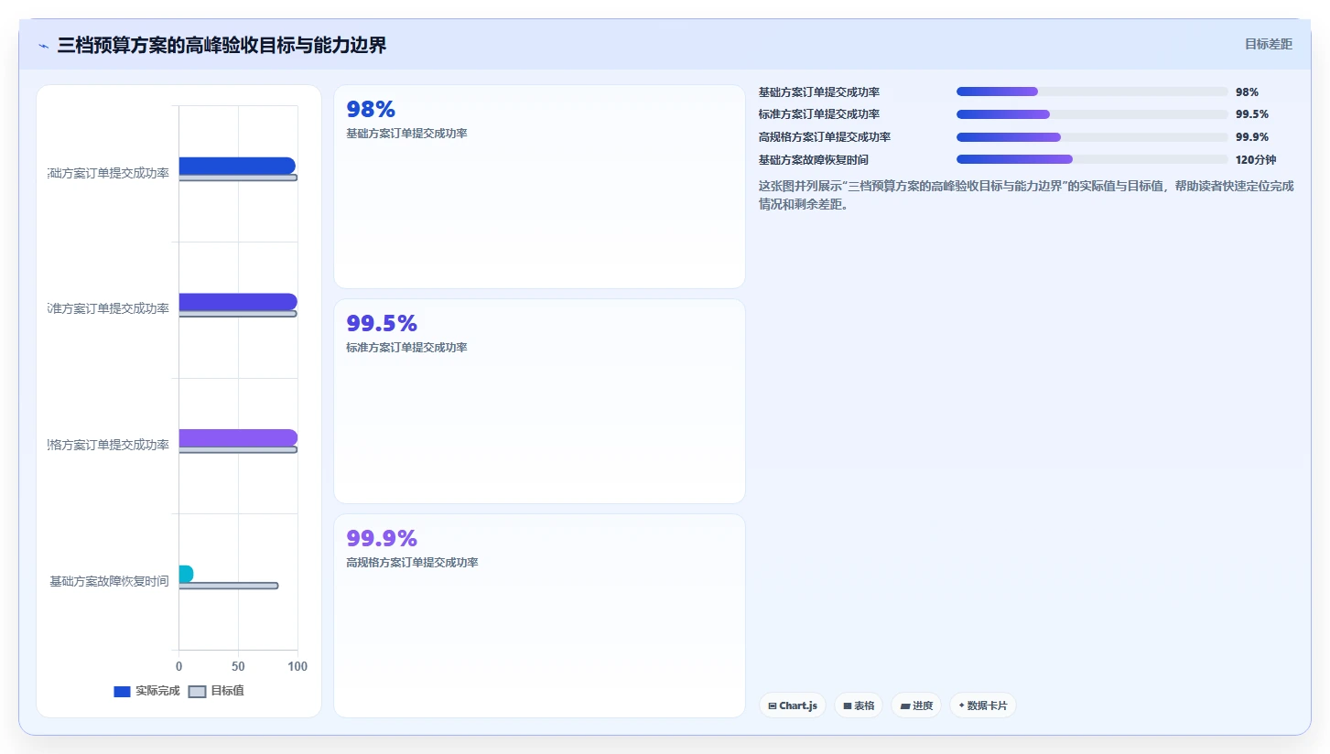This screenshot has height=754, width=1330.
Task: Click the 120分钟 value text
Action: pos(1256,159)
